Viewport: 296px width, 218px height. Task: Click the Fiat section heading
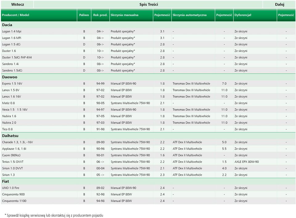click(x=6, y=181)
